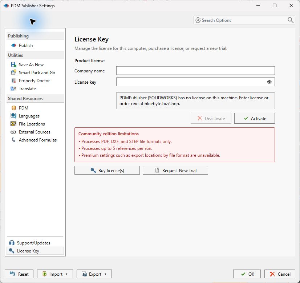The width and height of the screenshot is (300, 283).
Task: Click the External Sources link icon
Action: 13,132
